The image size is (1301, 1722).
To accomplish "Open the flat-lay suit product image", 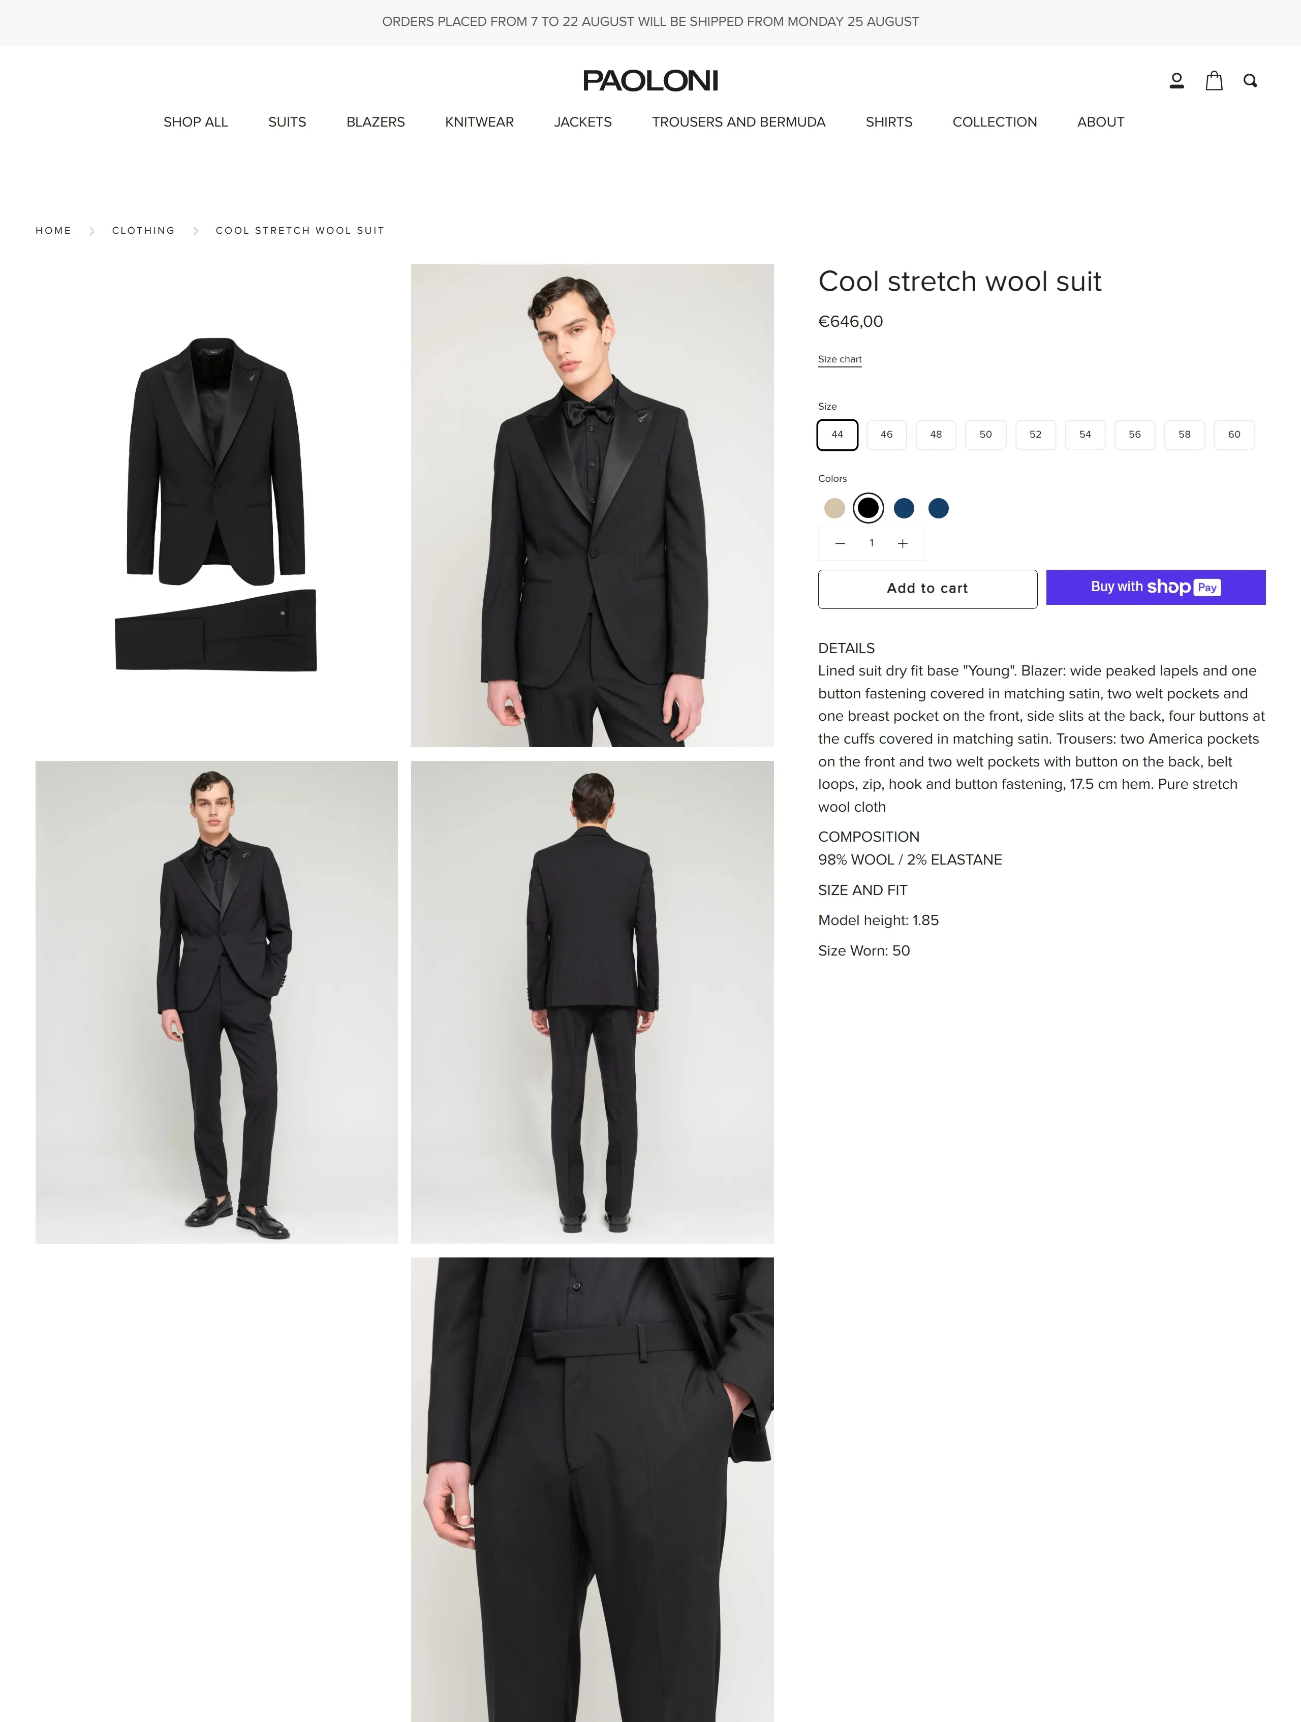I will pyautogui.click(x=216, y=505).
